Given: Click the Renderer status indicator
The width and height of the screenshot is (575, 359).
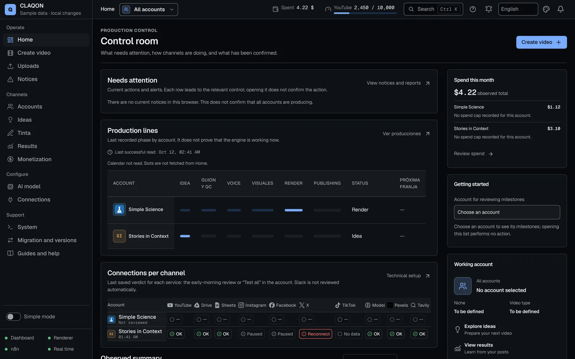Looking at the screenshot, I should [60, 338].
